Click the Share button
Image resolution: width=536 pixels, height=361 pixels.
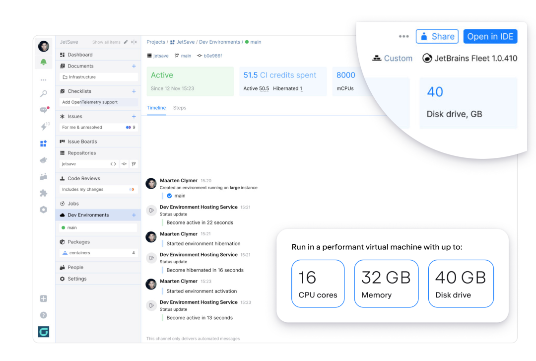coord(437,36)
